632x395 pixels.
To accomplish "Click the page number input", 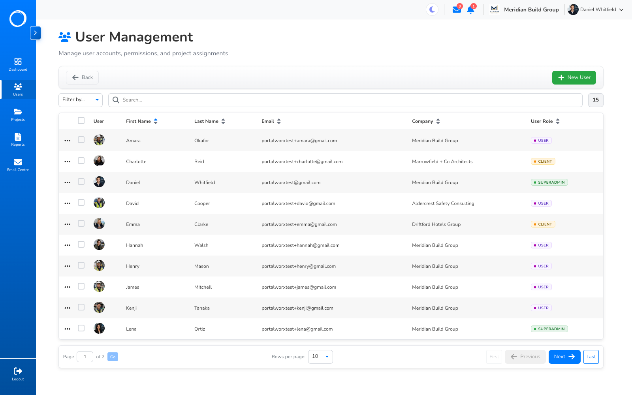I will click(x=85, y=357).
